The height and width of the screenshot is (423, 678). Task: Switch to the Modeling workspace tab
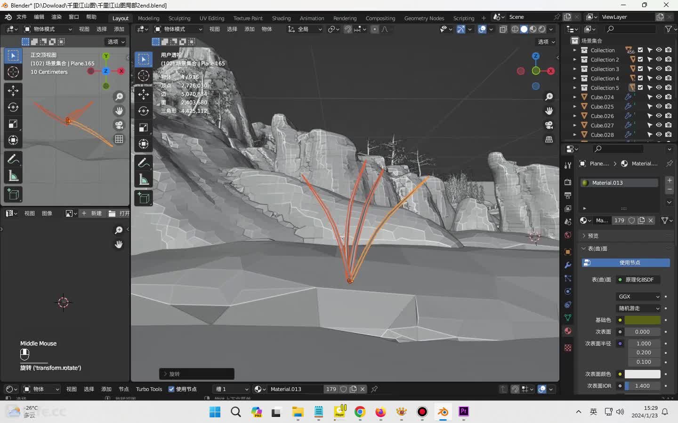click(149, 18)
